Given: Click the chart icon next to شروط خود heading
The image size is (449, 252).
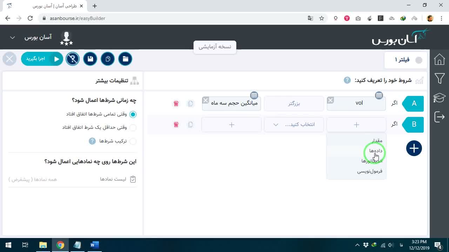Looking at the screenshot, I should click(420, 80).
